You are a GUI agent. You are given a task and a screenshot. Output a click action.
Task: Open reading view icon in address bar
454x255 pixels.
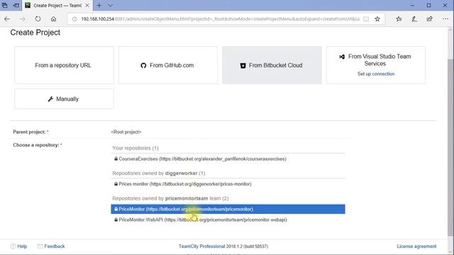366,19
